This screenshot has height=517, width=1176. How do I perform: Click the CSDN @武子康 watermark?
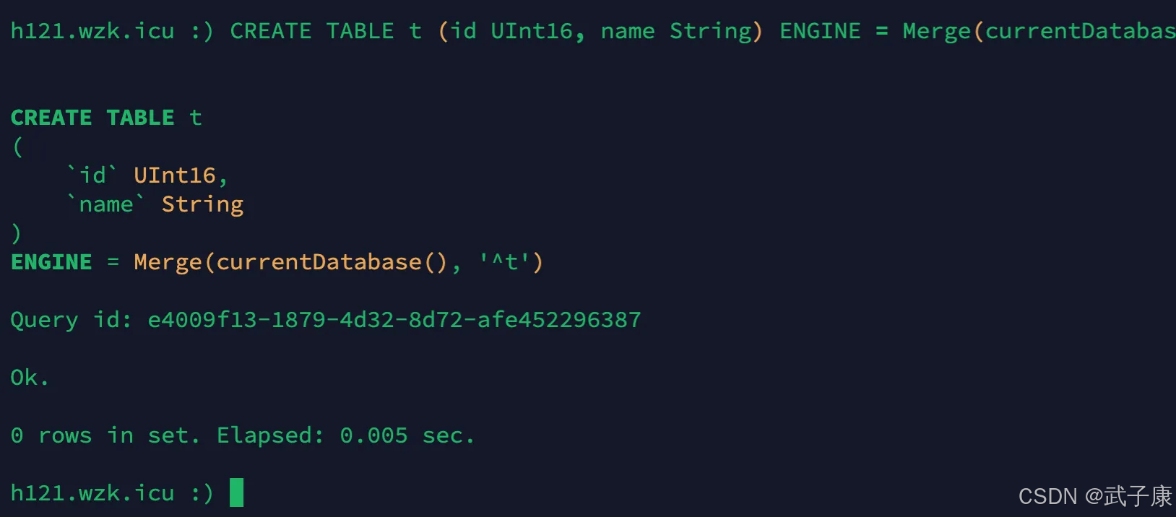(x=1094, y=496)
